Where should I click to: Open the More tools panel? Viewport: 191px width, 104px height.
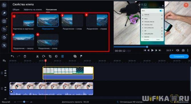point(4,45)
